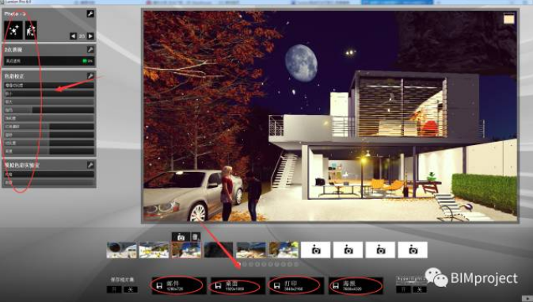Open the 模拟色彩实验室 effect wrench icon
Image resolution: width=533 pixels, height=302 pixels.
pos(90,166)
